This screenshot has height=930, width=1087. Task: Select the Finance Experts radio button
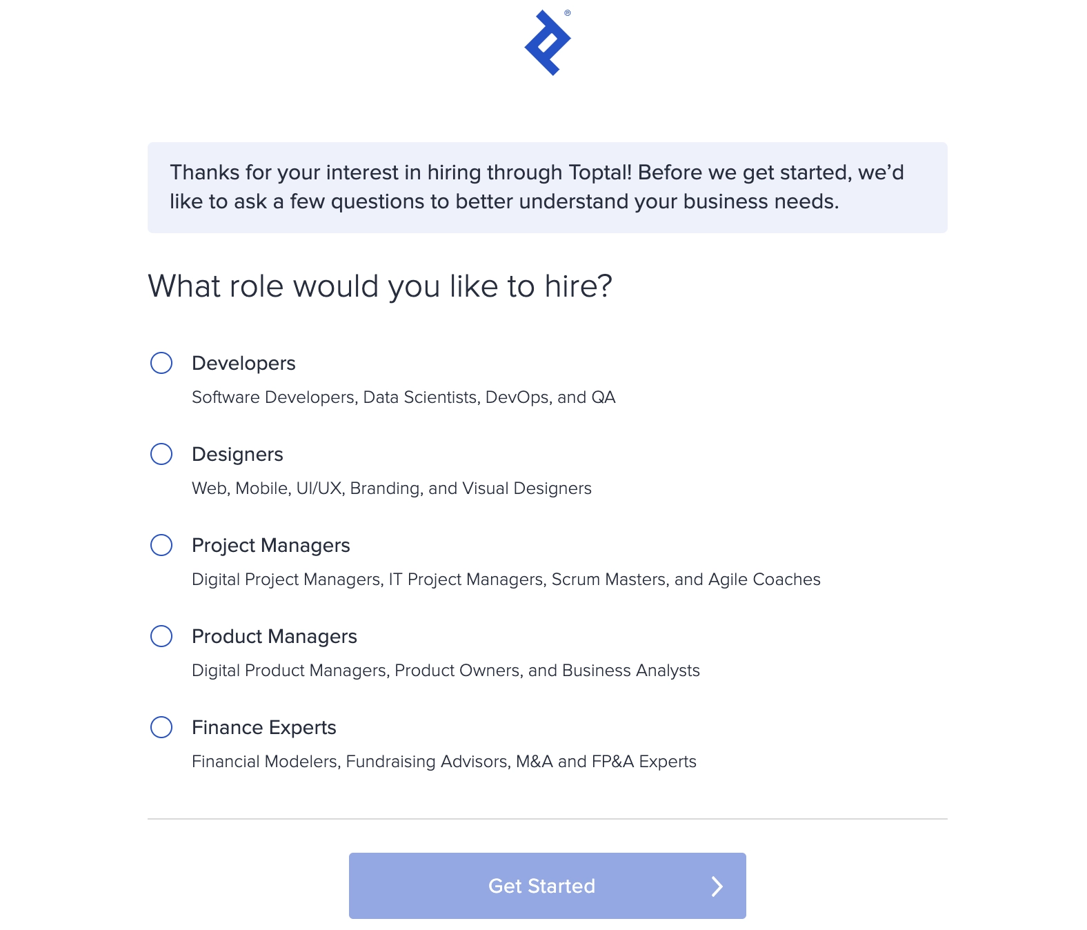[x=162, y=728]
